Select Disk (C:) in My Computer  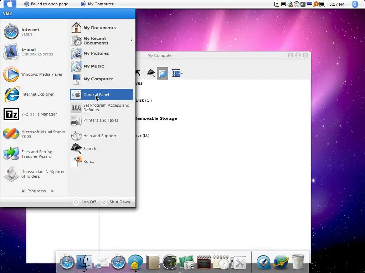click(x=144, y=100)
